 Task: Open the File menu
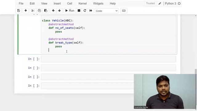tap(21, 3)
